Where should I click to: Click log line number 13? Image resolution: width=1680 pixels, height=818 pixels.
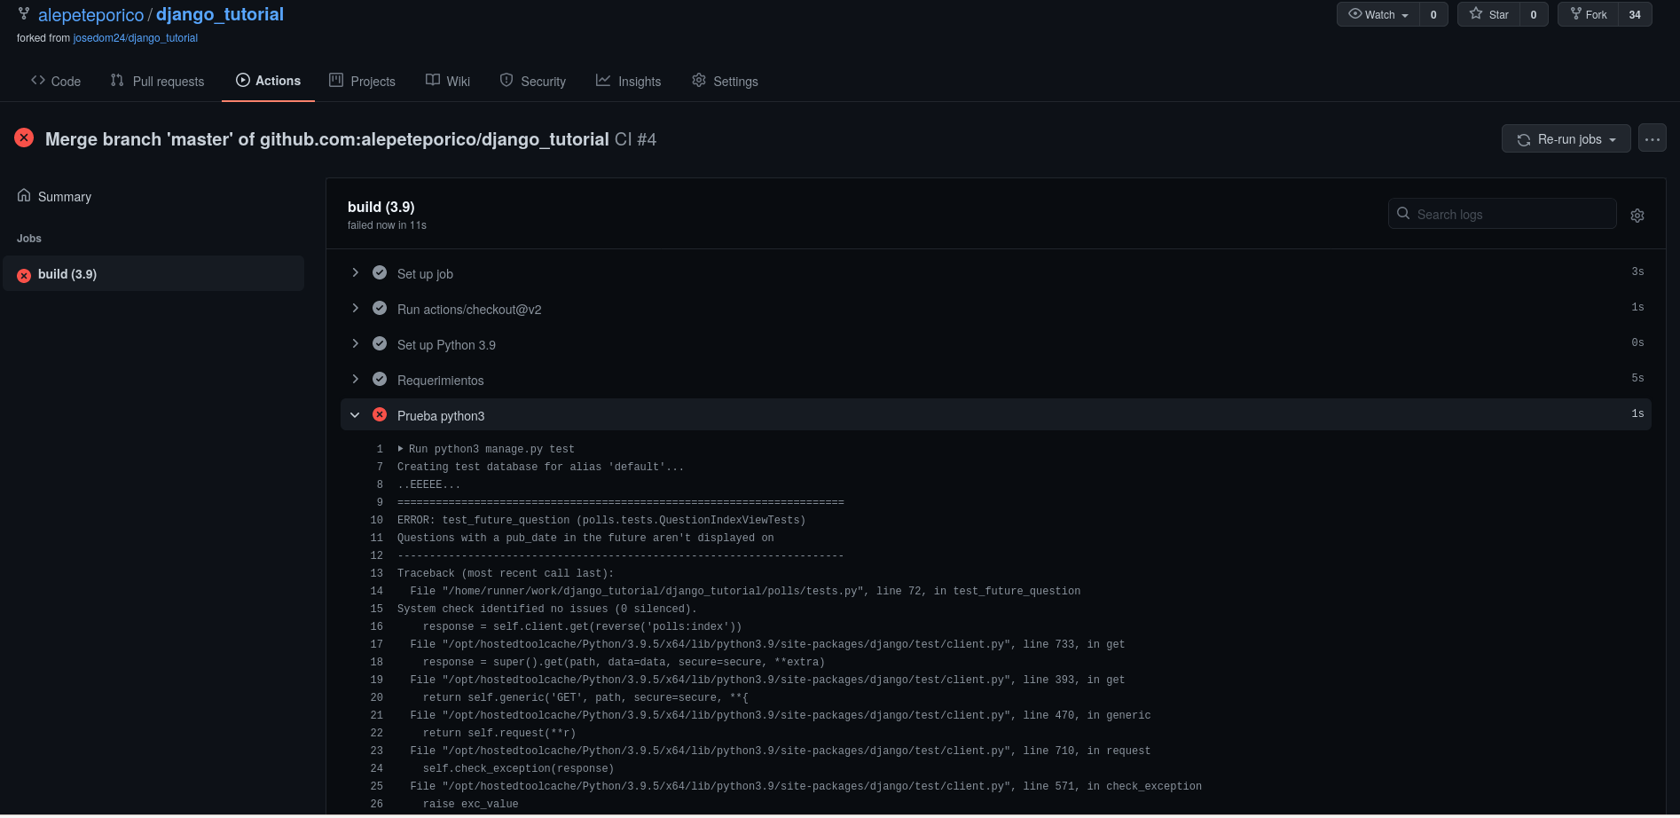click(376, 573)
